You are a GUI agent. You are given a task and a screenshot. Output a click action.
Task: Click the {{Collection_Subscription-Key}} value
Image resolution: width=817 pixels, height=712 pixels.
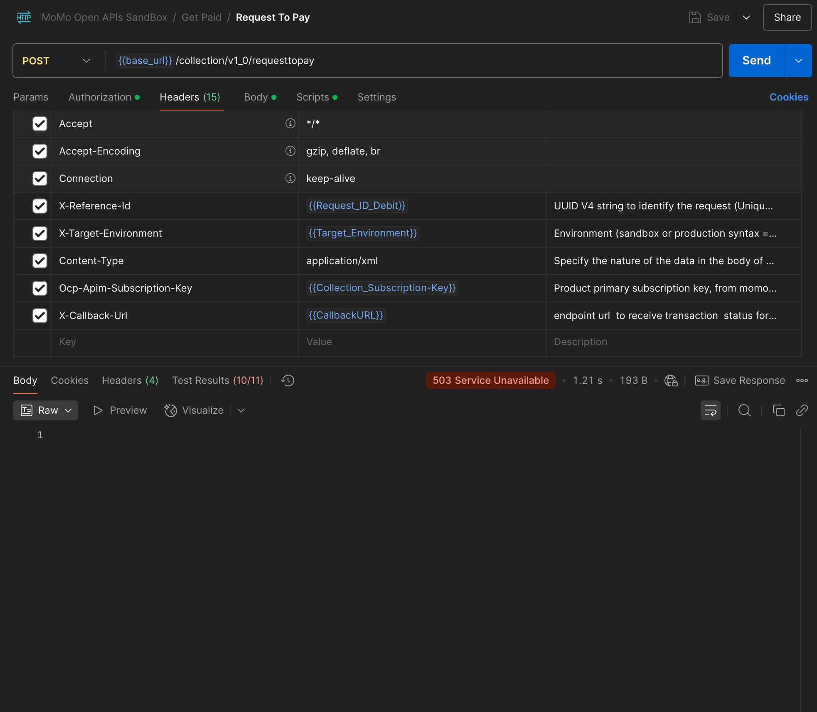click(x=382, y=288)
